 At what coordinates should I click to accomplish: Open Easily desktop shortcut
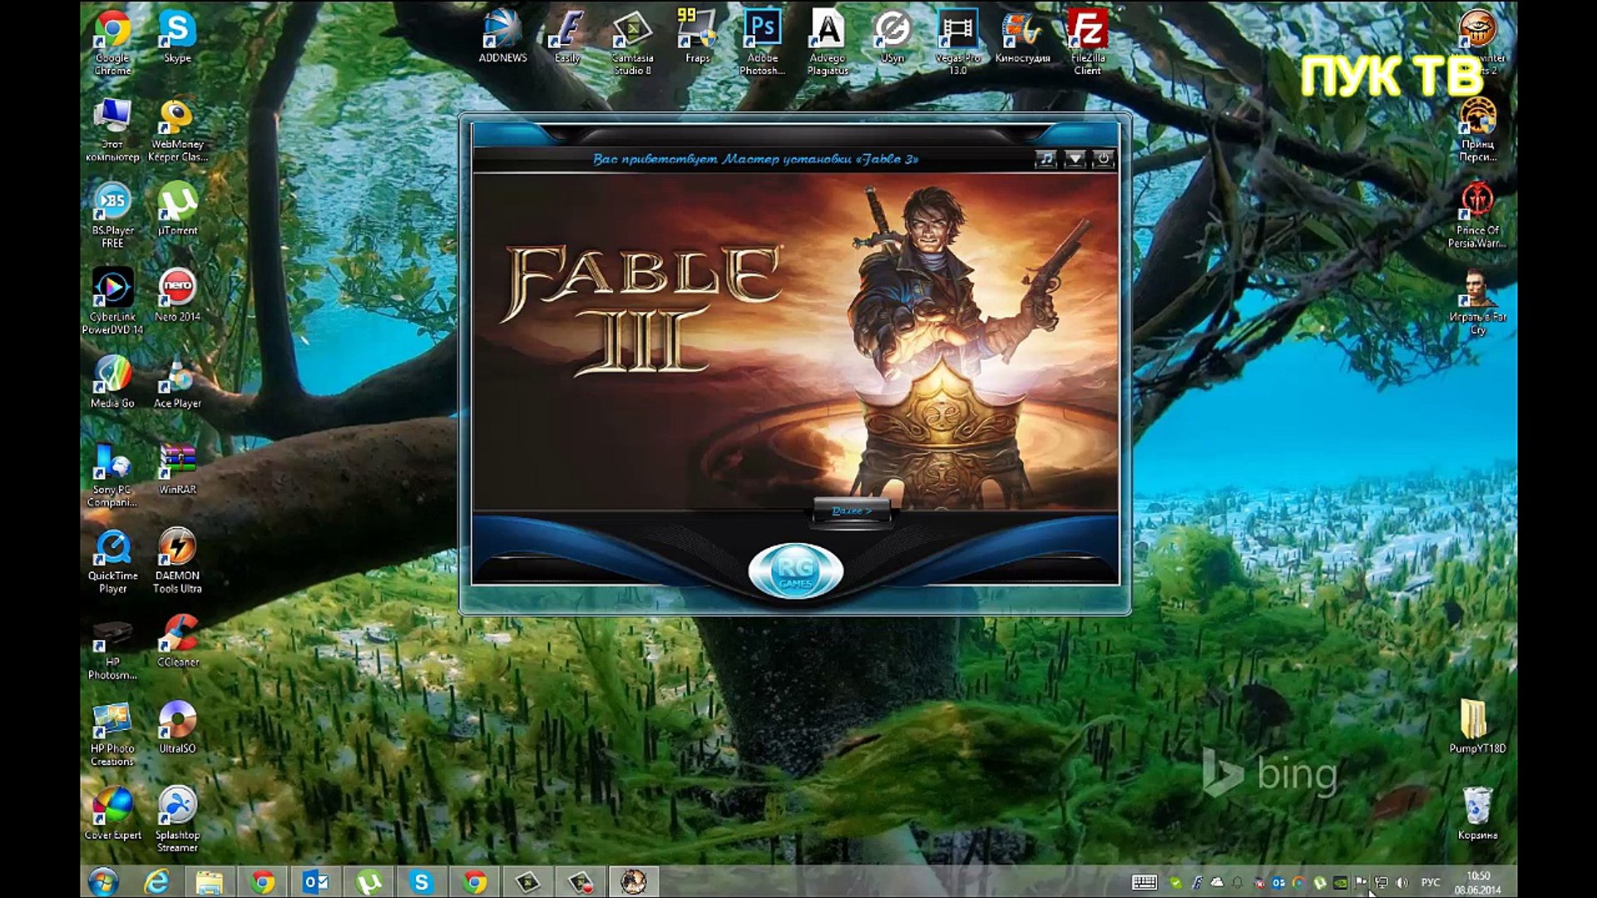[x=567, y=37]
